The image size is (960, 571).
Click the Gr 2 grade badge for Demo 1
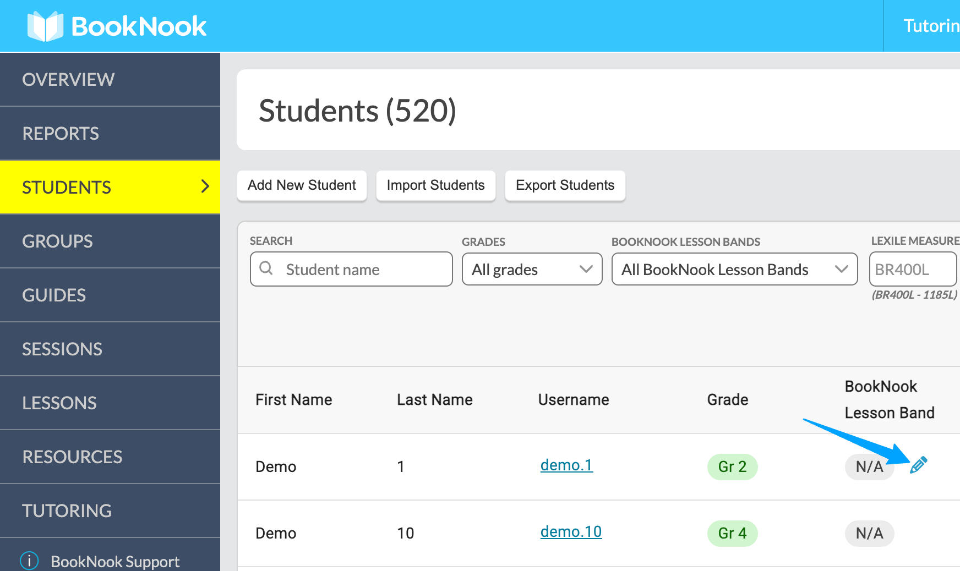coord(732,466)
